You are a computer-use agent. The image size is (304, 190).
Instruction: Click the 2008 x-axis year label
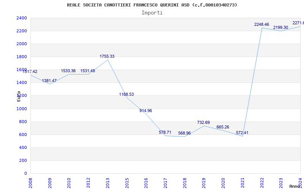(30, 183)
